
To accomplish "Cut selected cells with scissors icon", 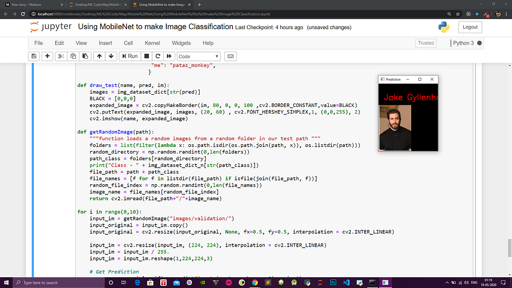I will coord(61,56).
